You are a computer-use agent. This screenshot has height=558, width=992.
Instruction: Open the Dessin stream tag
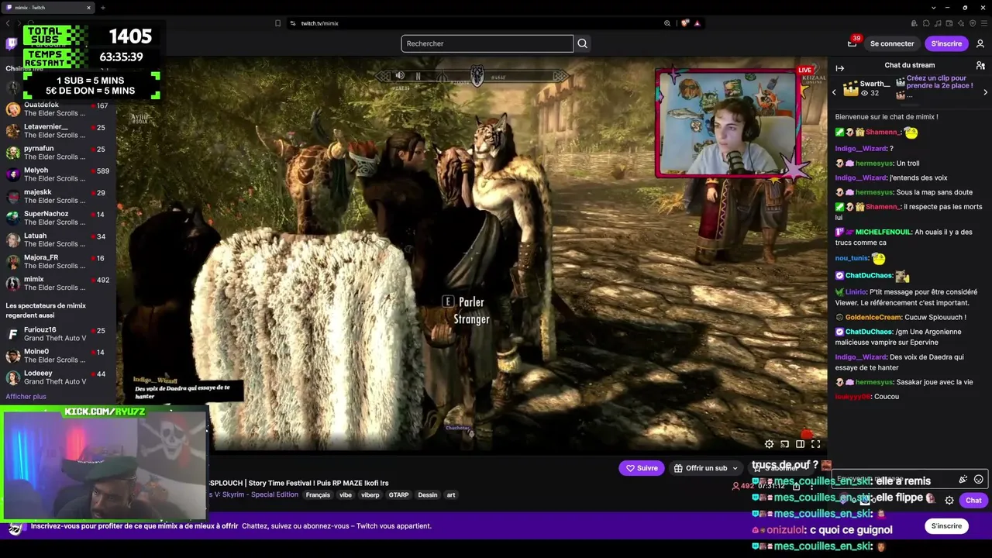(428, 495)
